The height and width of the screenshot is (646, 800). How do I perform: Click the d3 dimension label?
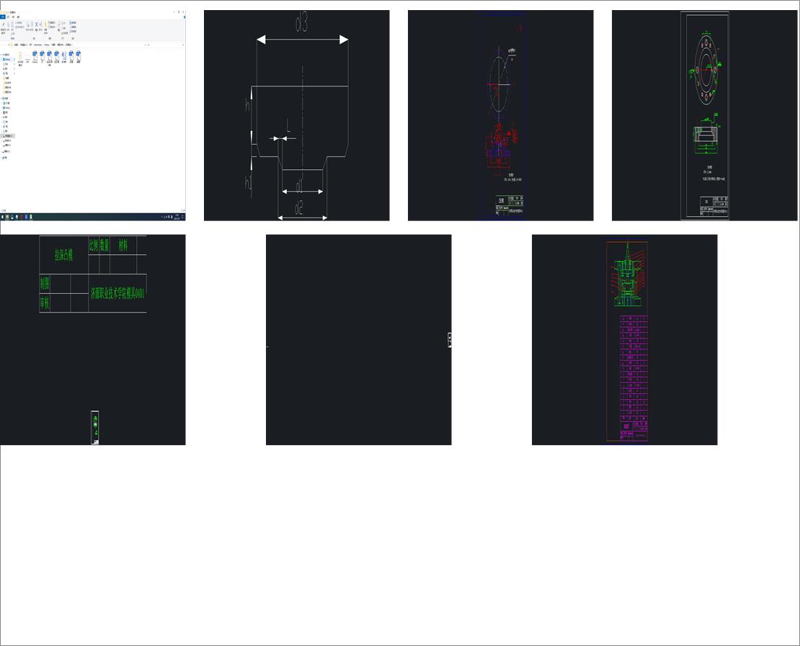[x=302, y=23]
